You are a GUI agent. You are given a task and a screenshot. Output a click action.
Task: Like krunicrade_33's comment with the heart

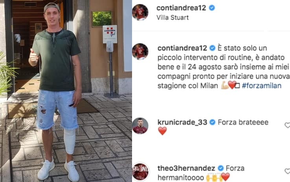pos(287,125)
